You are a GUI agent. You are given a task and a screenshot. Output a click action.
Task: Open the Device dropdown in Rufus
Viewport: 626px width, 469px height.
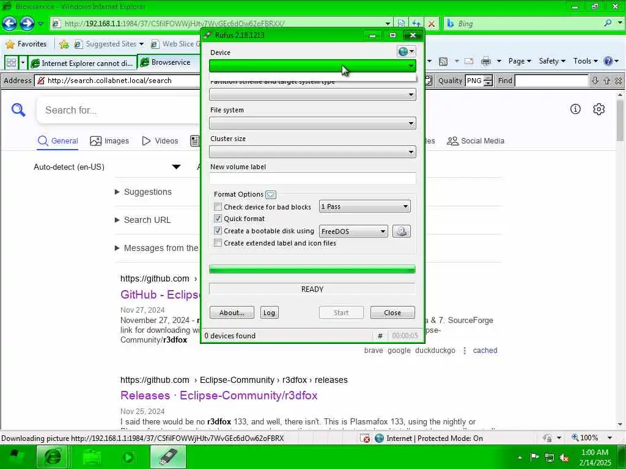(312, 66)
